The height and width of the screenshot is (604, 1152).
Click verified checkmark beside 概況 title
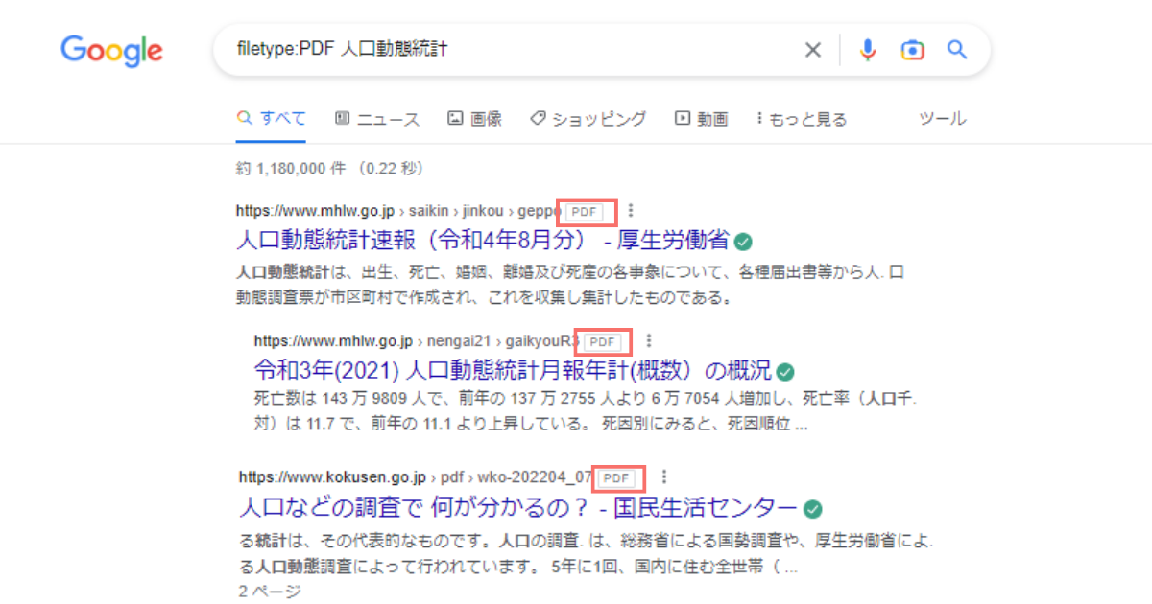point(784,371)
